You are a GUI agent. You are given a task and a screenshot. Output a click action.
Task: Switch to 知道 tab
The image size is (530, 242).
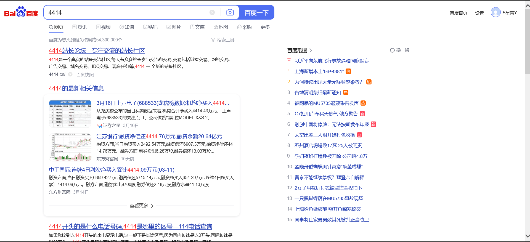click(127, 27)
